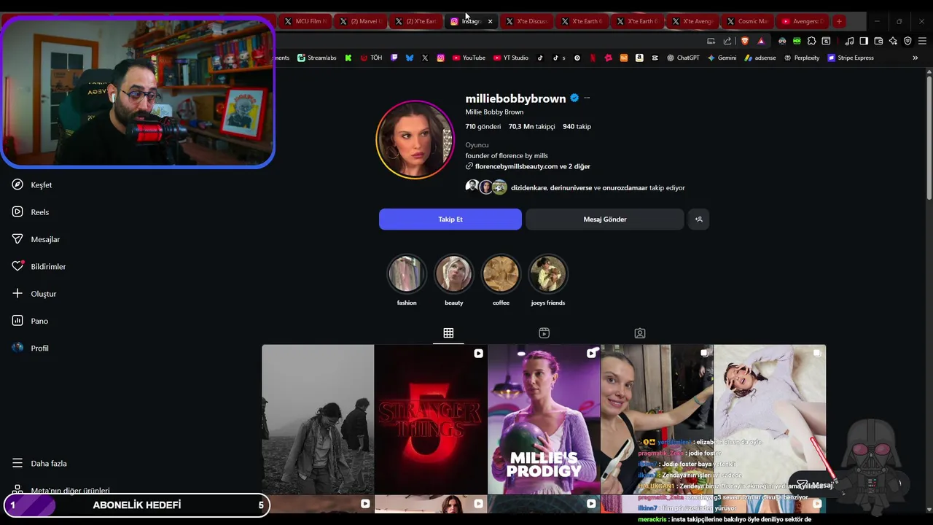The image size is (933, 525).
Task: Click onurozdamaar in mutual followers
Action: pos(625,187)
